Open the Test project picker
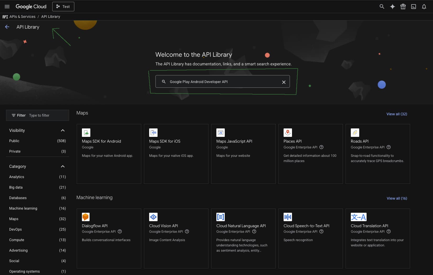 click(63, 7)
